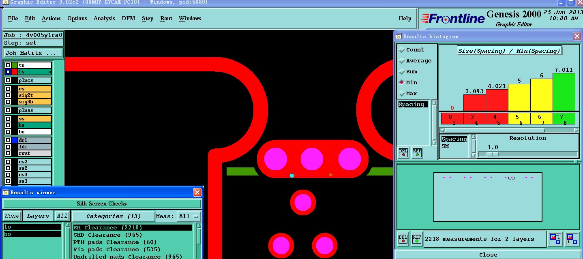Click the histogram horizontal scrollbar left arrow
The height and width of the screenshot is (259, 583).
[442, 130]
